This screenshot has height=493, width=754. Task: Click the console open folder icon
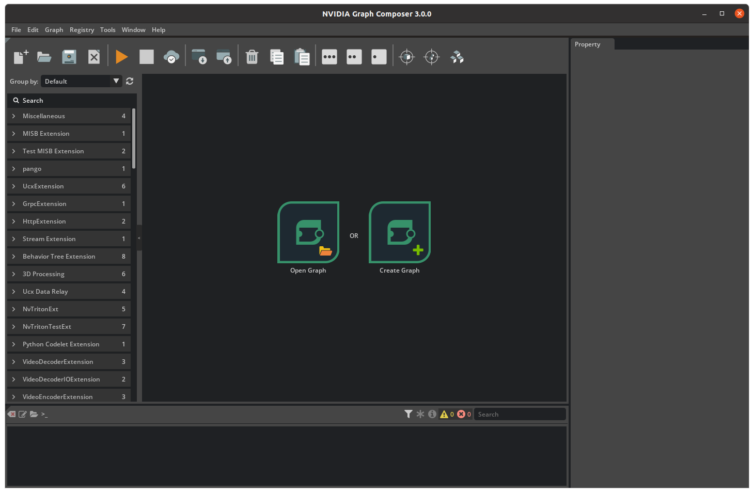[34, 414]
